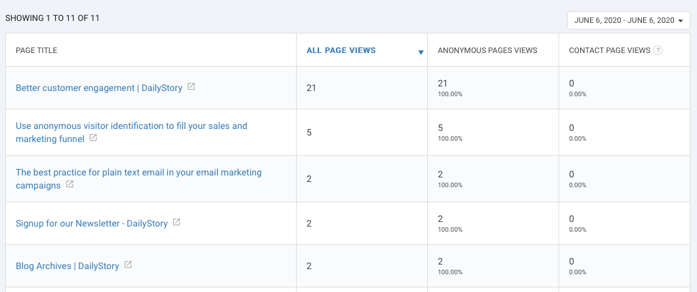The height and width of the screenshot is (292, 697).
Task: Open external link icon beside marketing funnel
Action: [93, 138]
